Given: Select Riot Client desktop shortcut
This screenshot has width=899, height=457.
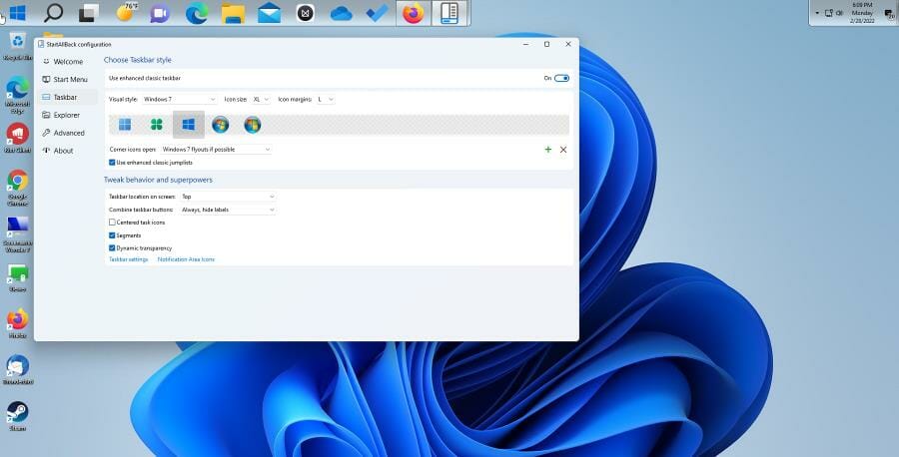Looking at the screenshot, I should point(17,138).
